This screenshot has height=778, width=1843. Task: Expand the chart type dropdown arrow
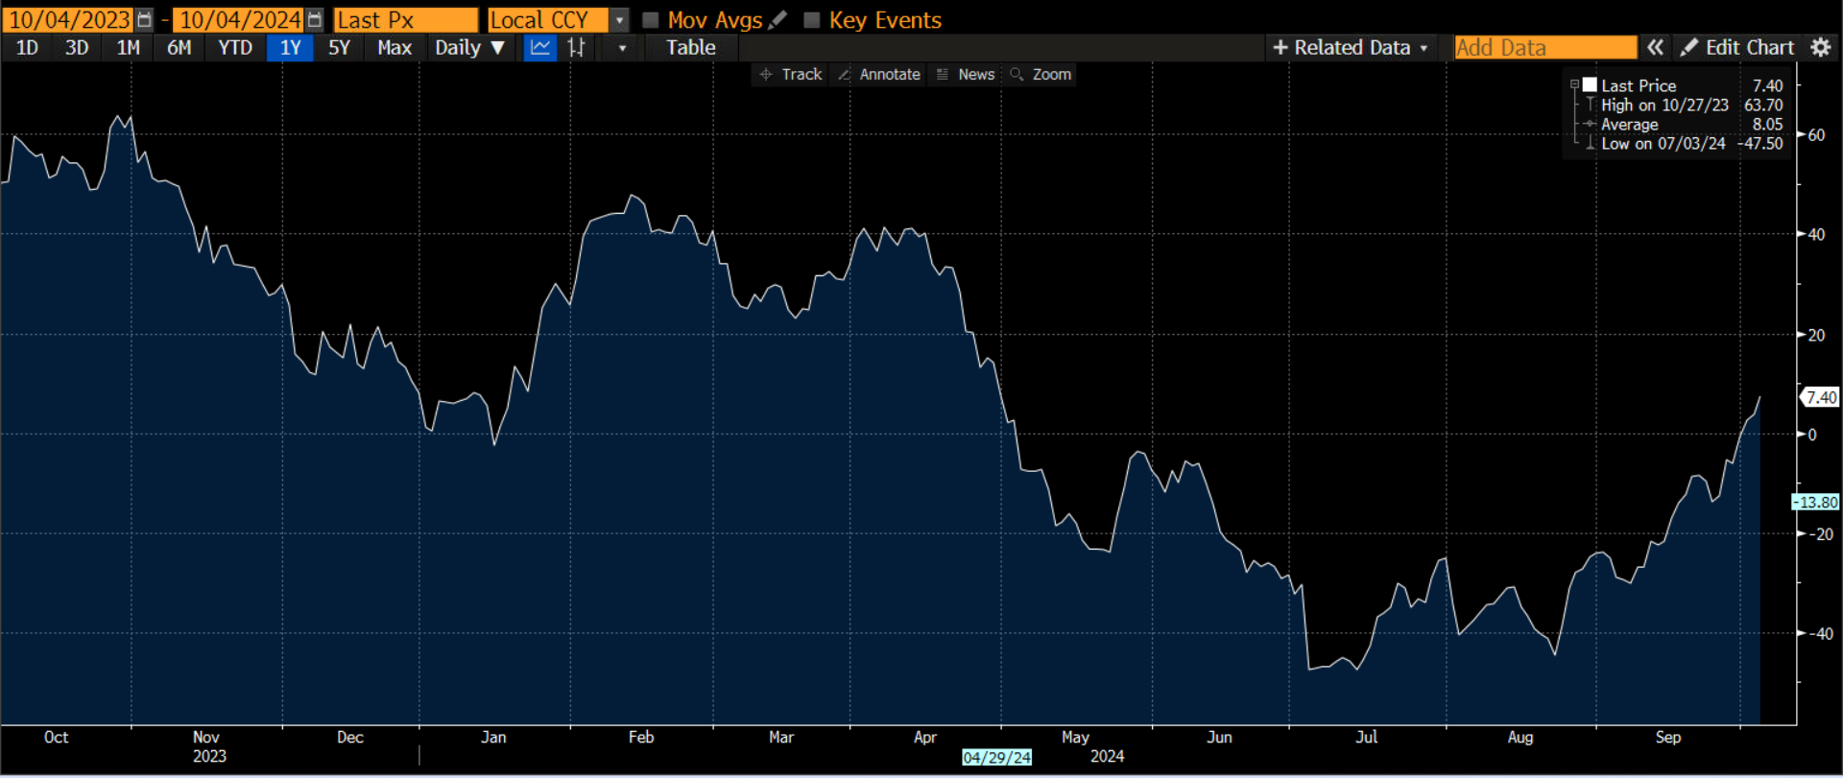622,48
